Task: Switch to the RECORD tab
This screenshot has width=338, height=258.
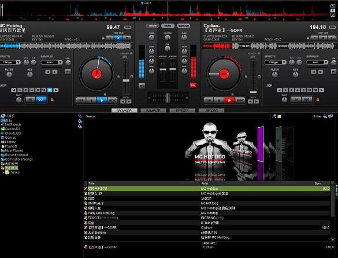Action: 211,110
